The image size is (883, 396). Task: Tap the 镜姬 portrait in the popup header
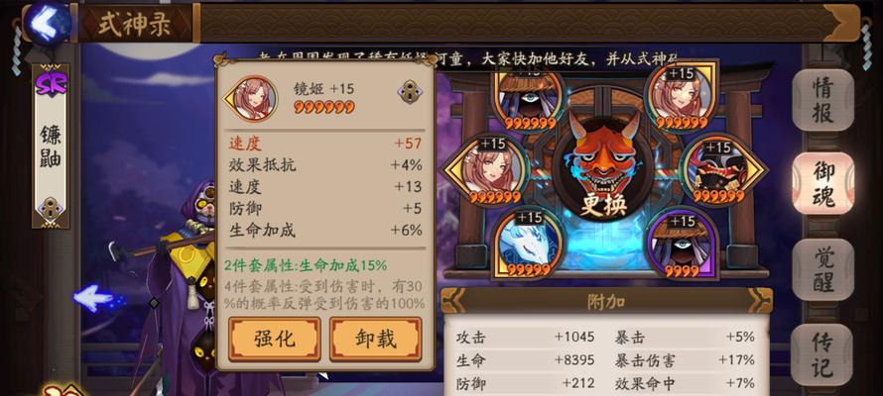click(253, 98)
